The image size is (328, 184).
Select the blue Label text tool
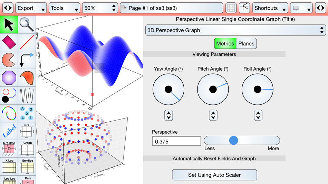(x=9, y=131)
